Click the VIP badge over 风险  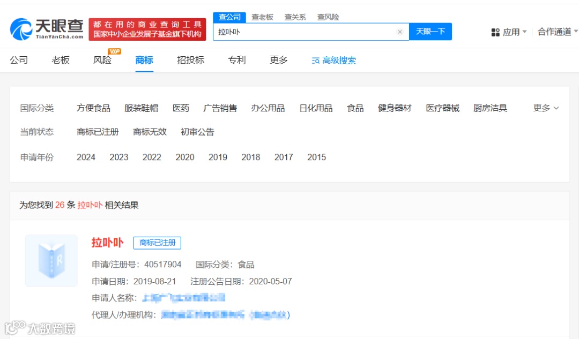pos(114,51)
